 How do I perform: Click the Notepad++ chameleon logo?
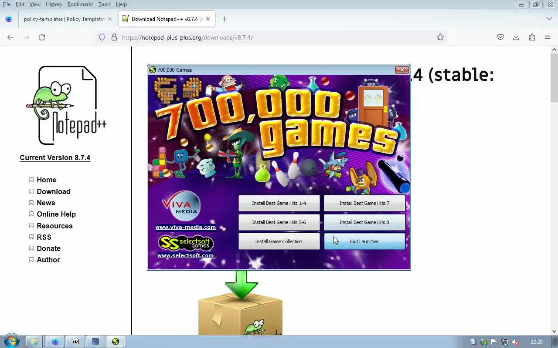click(65, 105)
